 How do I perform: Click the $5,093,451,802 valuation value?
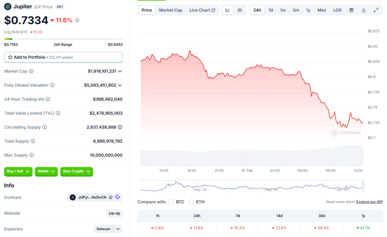click(100, 85)
